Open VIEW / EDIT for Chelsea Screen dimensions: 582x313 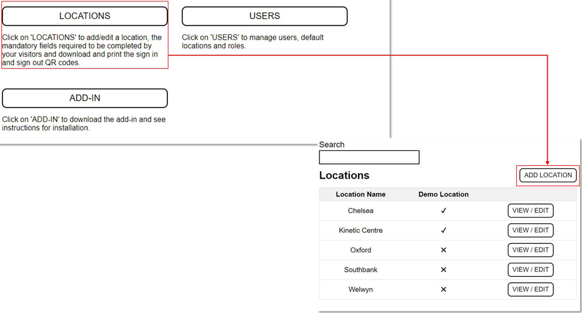(x=530, y=211)
